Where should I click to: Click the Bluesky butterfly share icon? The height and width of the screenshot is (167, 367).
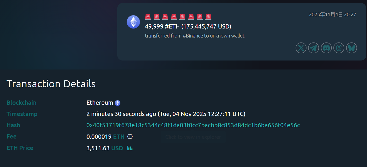[351, 48]
